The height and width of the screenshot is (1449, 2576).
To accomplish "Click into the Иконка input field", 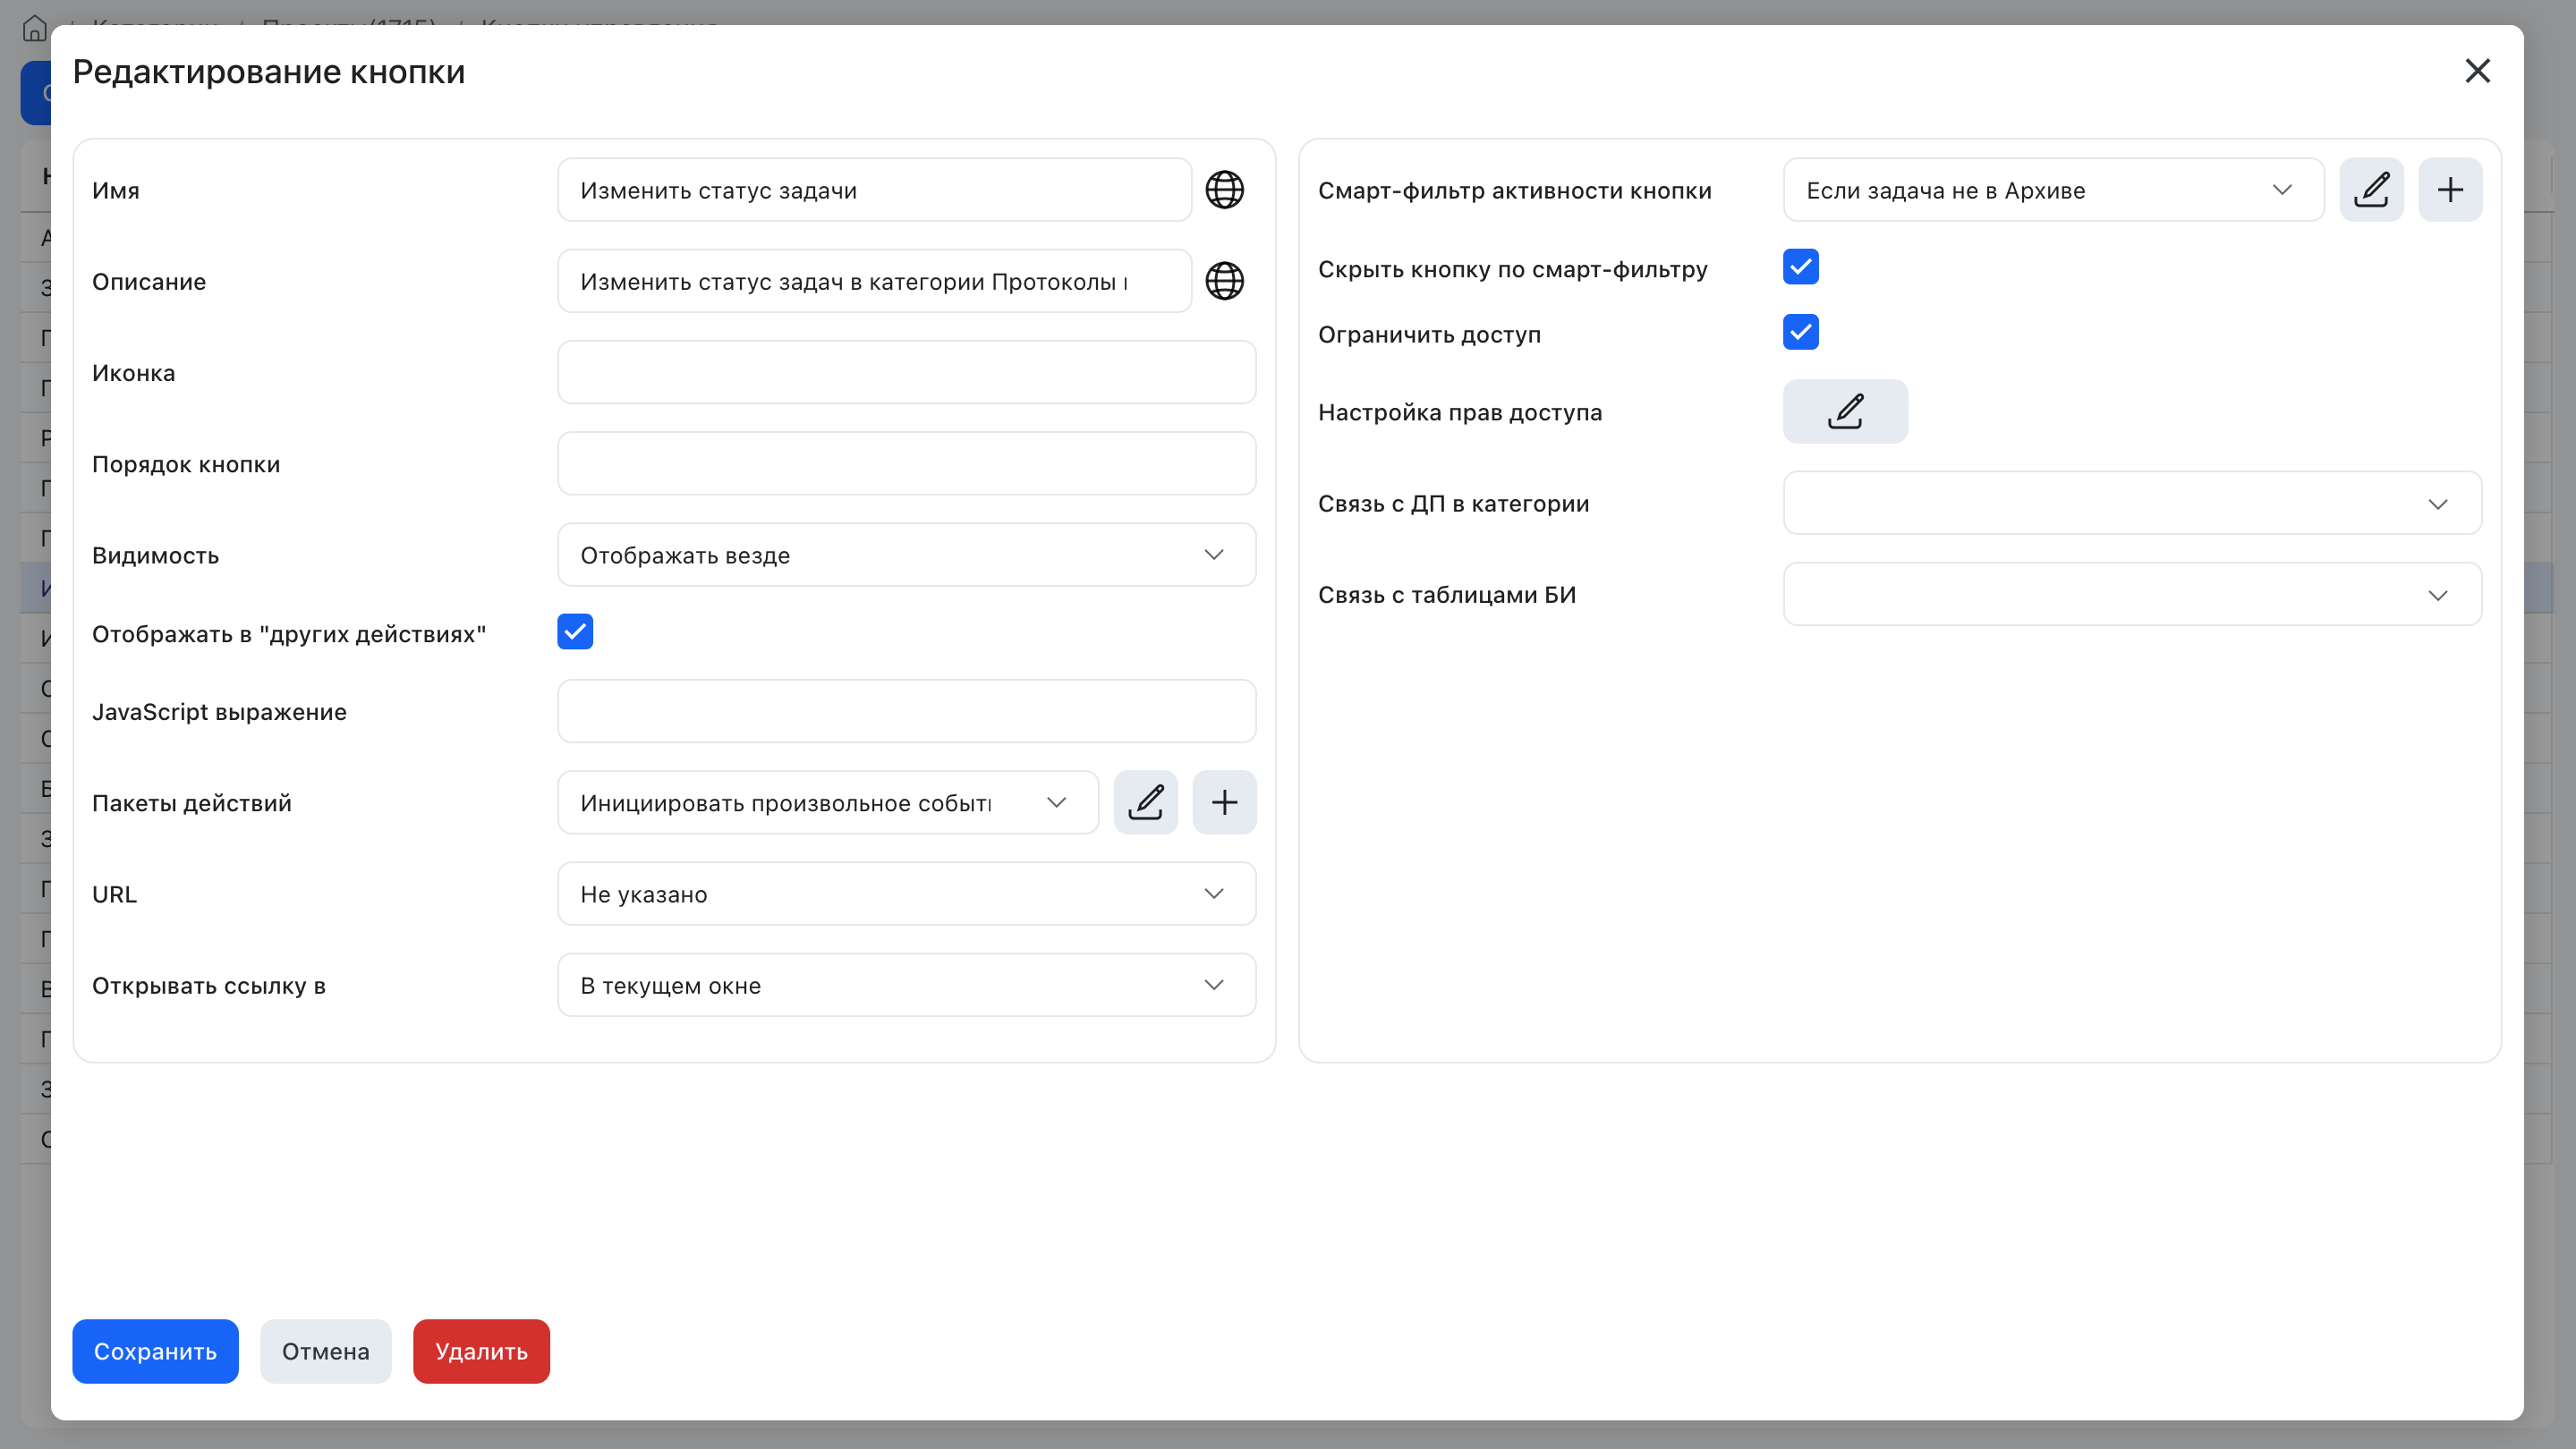I will click(x=906, y=373).
